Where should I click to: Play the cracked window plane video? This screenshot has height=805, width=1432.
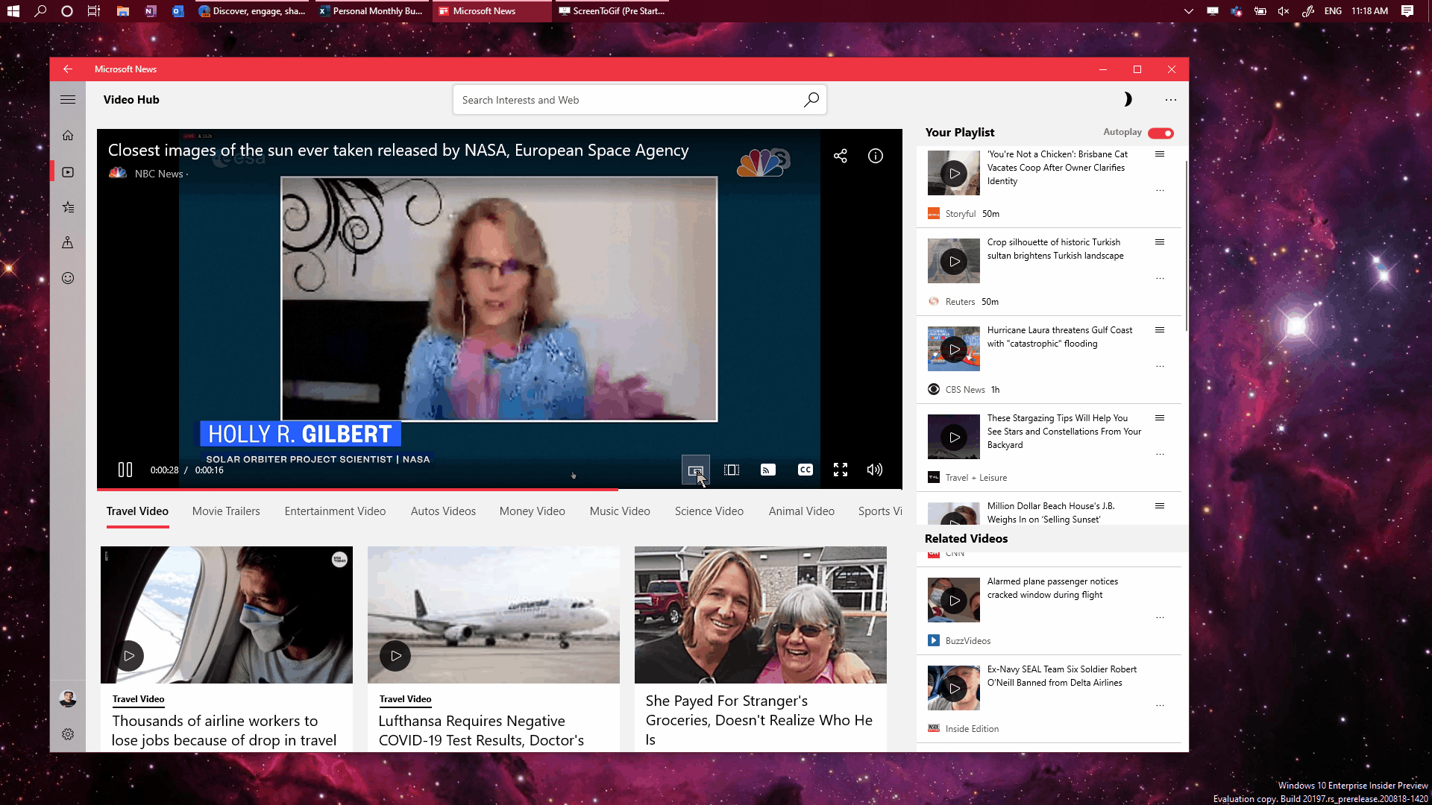954,601
